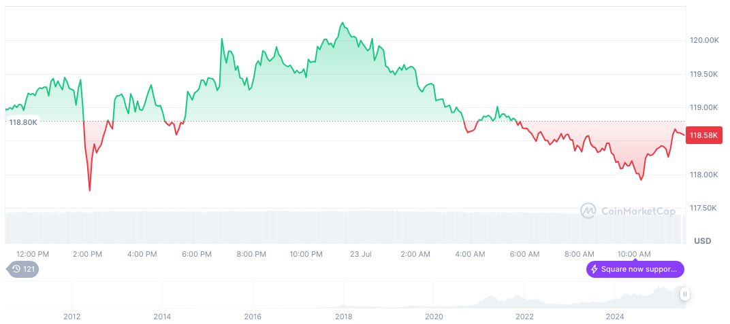The image size is (730, 324).
Task: Select 2018 on the overview timeline
Action: click(343, 317)
